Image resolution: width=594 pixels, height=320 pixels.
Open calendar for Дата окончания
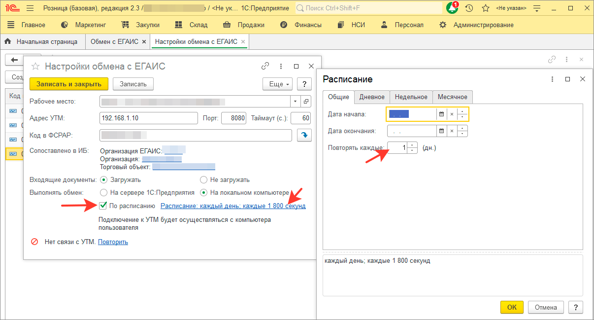point(441,131)
